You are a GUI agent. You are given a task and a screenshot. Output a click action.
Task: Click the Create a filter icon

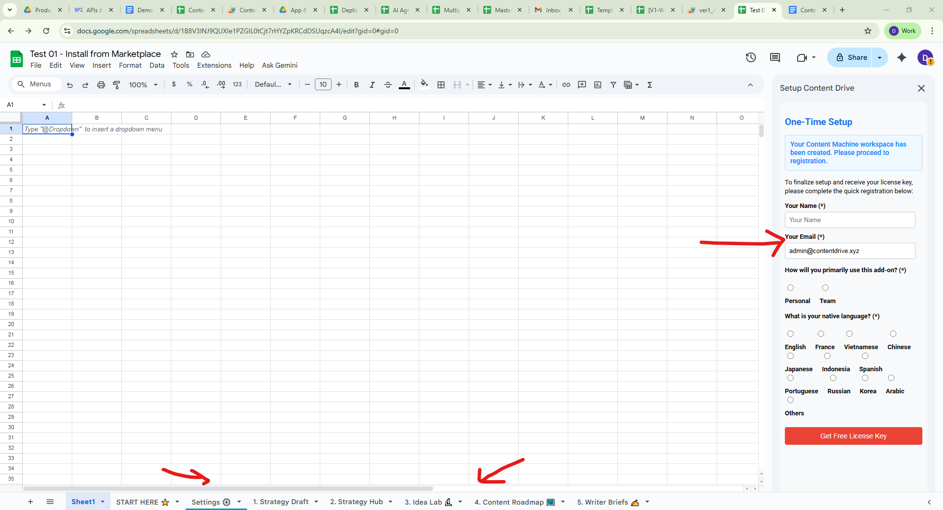point(613,85)
